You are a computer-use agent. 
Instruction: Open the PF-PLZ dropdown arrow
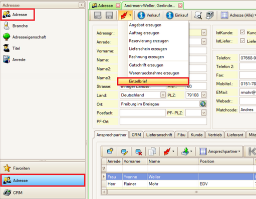(204, 113)
